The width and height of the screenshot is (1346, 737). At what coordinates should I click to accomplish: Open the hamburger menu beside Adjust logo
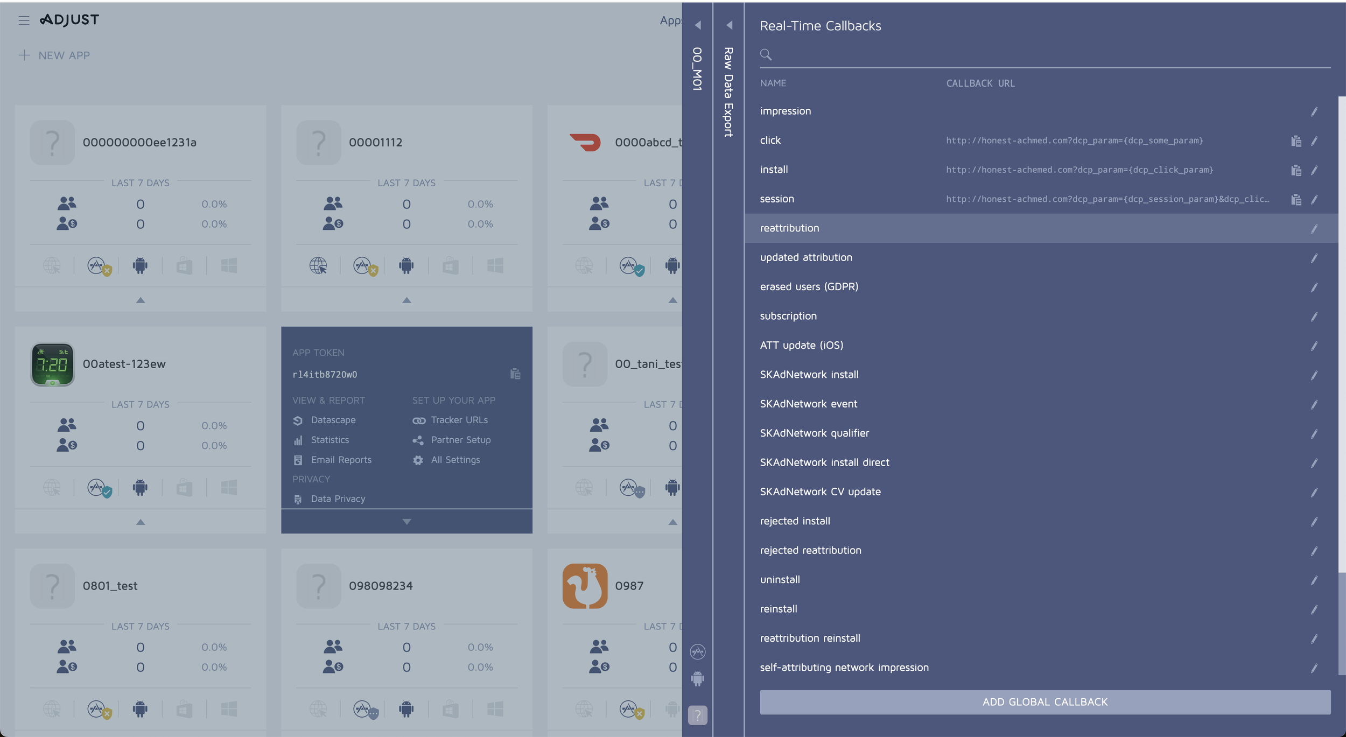click(x=24, y=20)
